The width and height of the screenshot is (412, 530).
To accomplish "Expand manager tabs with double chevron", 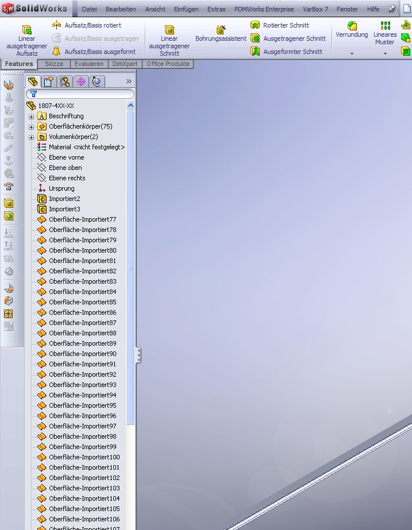I will (129, 81).
